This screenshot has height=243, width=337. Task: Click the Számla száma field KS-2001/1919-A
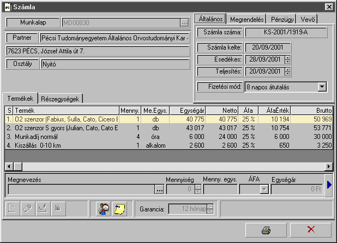pos(286,32)
